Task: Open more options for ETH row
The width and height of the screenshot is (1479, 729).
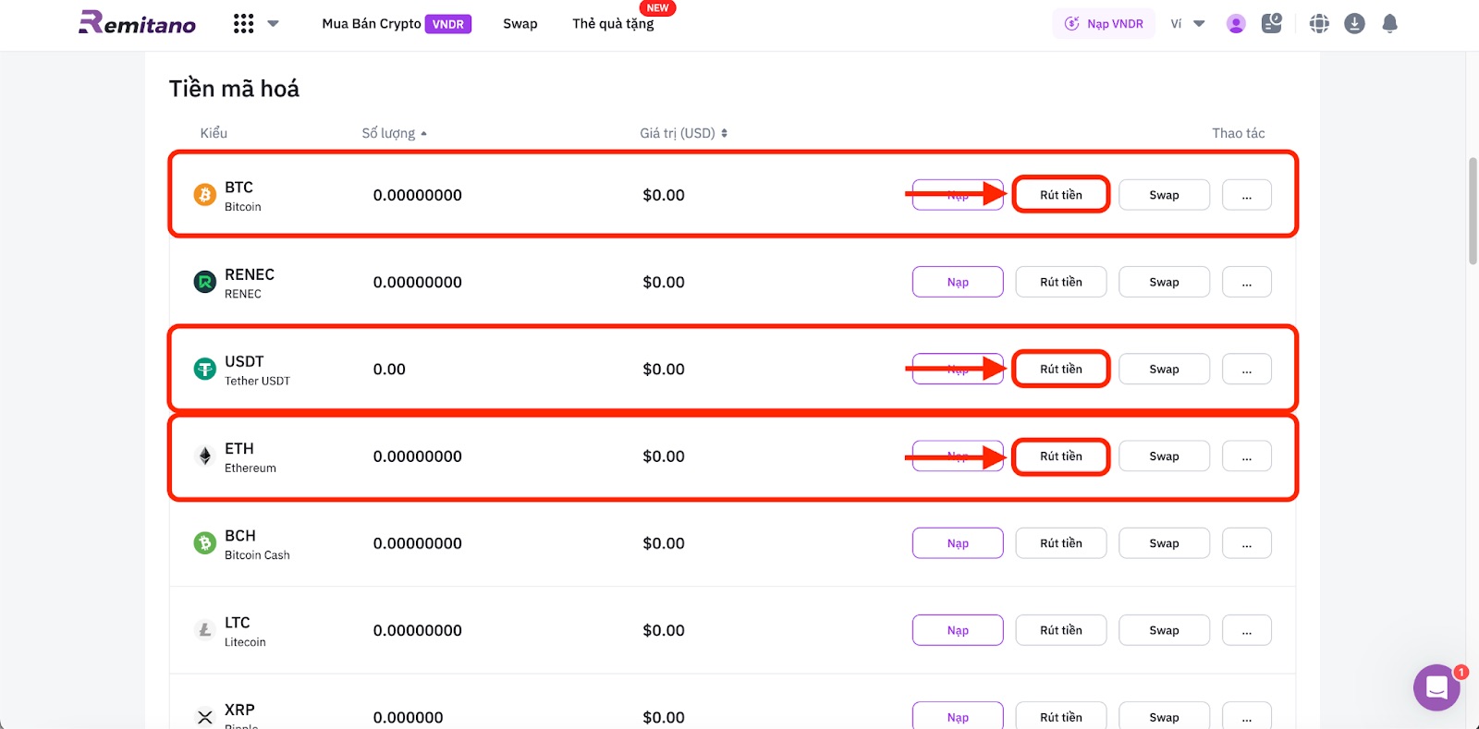Action: click(1246, 456)
